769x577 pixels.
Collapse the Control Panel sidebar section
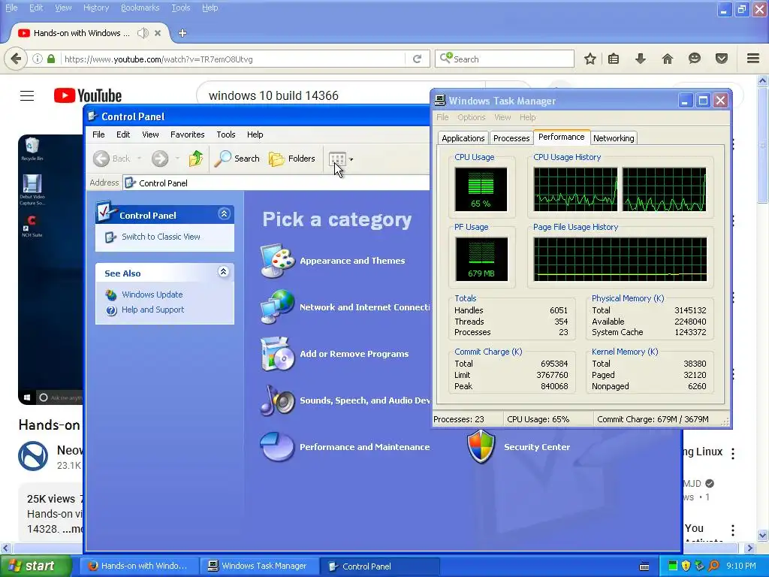pos(224,214)
